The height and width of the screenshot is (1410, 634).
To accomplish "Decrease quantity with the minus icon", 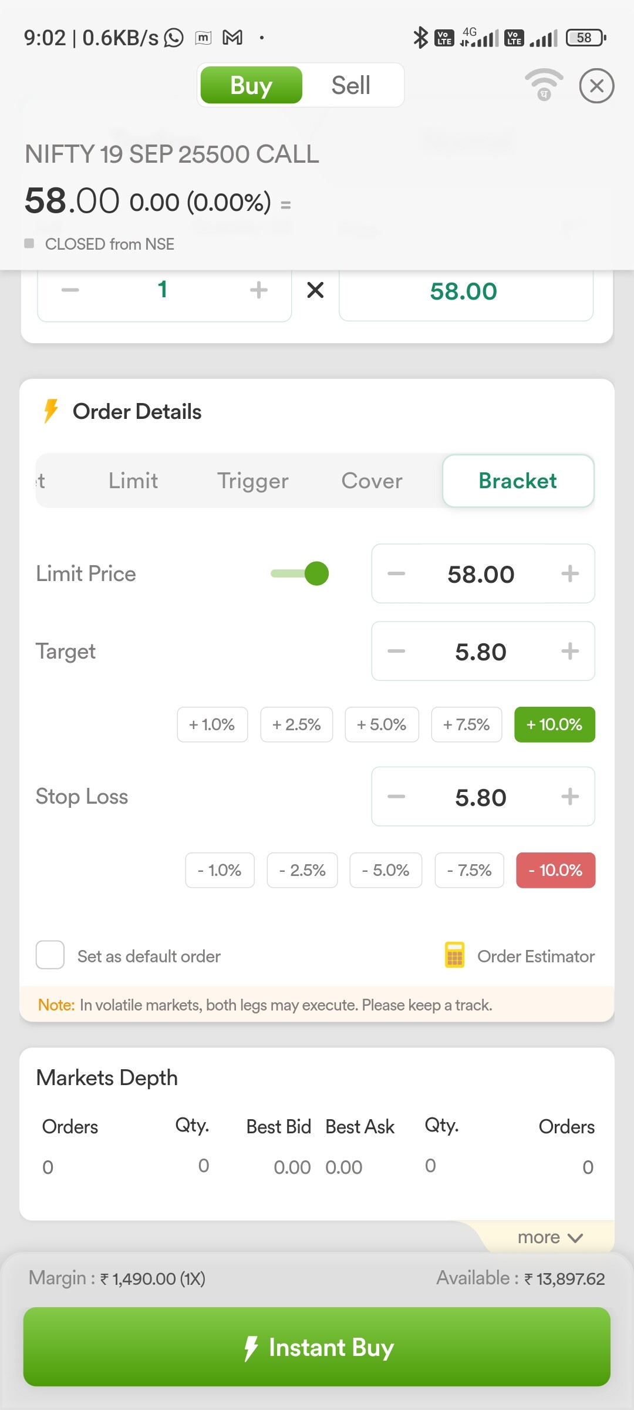I will pos(70,290).
